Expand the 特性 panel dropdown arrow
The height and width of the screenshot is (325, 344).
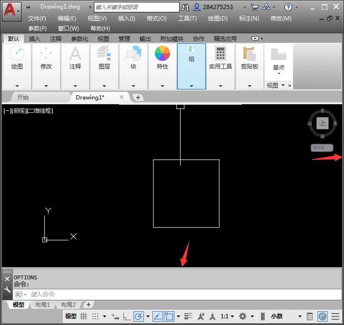click(162, 86)
